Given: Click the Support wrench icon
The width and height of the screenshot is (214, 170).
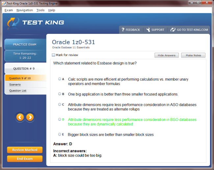Looking at the screenshot, I should tap(148, 30).
